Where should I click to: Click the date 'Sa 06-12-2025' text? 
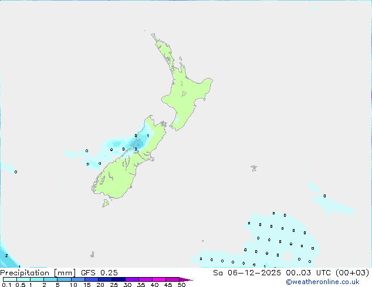pyautogui.click(x=247, y=273)
